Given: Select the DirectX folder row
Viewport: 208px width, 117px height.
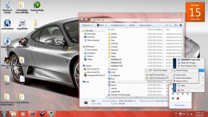Looking at the screenshot, I should pyautogui.click(x=145, y=37).
